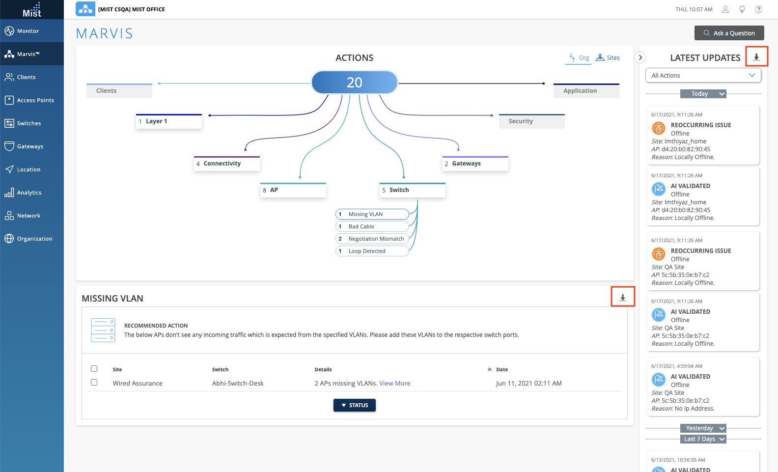Click the Ask a Question button

729,33
